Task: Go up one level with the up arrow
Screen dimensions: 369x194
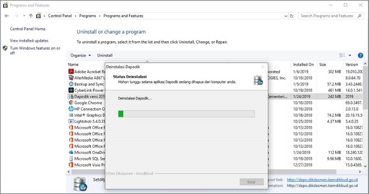Action: click(x=31, y=16)
